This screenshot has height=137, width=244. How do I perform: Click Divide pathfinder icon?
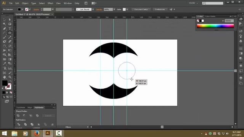click(x=19, y=124)
